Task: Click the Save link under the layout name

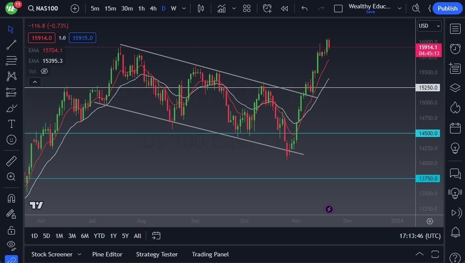Action: point(370,12)
